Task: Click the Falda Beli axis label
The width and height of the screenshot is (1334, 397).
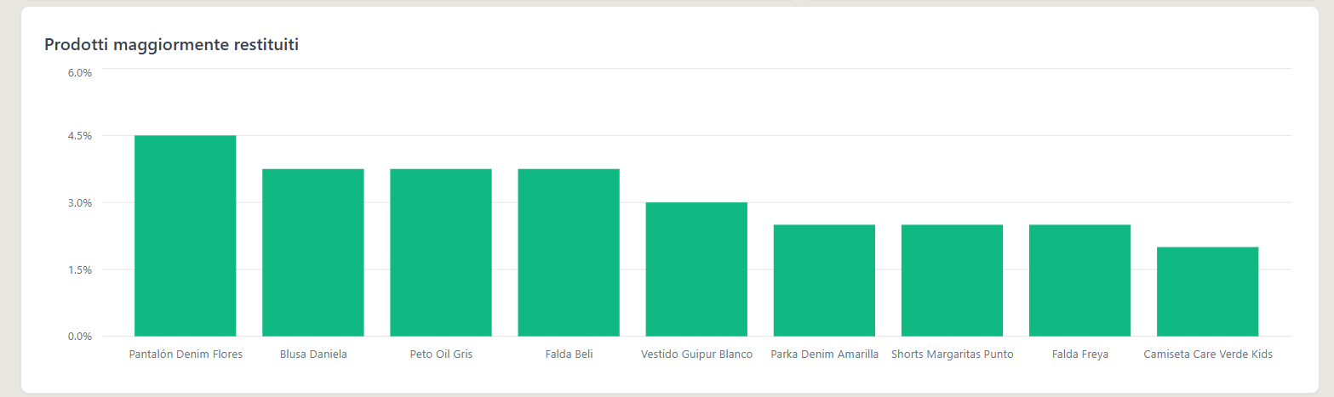Action: tap(569, 354)
